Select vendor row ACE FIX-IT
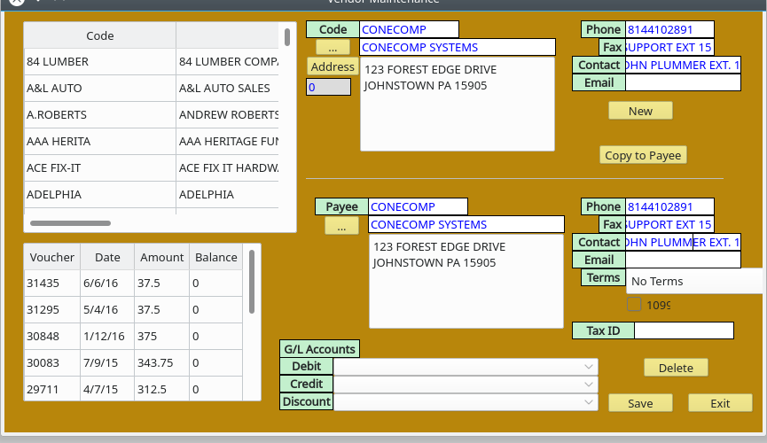767x443 pixels. (151, 167)
